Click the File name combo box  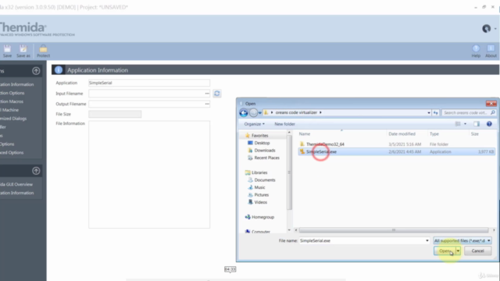click(364, 241)
